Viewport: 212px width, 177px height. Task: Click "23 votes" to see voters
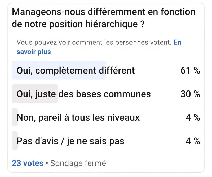click(27, 163)
